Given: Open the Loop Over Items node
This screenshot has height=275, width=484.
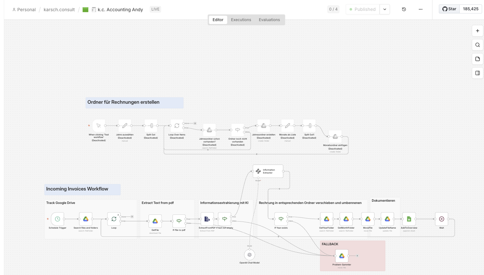Looking at the screenshot, I should click(177, 126).
